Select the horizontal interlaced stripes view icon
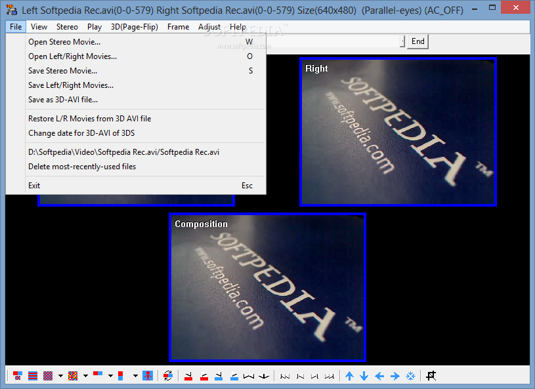 point(33,376)
